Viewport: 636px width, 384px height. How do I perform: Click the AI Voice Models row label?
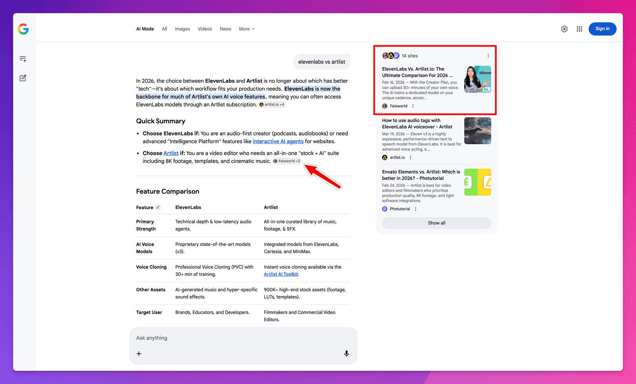click(x=145, y=248)
